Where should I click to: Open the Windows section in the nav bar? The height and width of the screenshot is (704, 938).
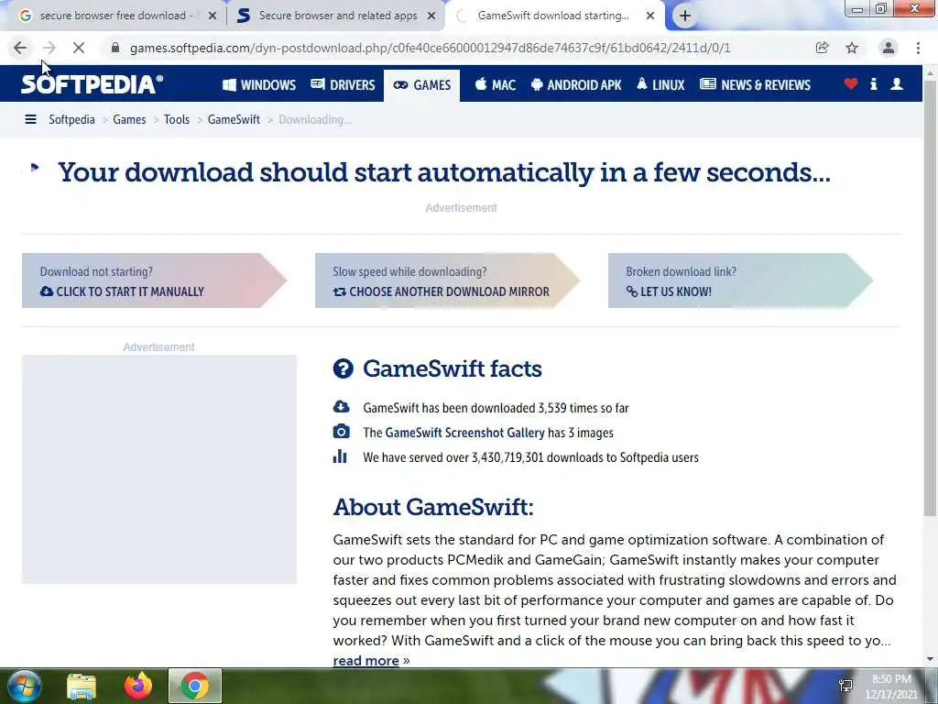click(259, 85)
